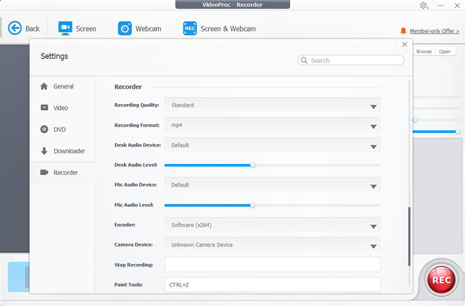This screenshot has width=465, height=306.
Task: Close the Settings dialog
Action: pos(404,45)
